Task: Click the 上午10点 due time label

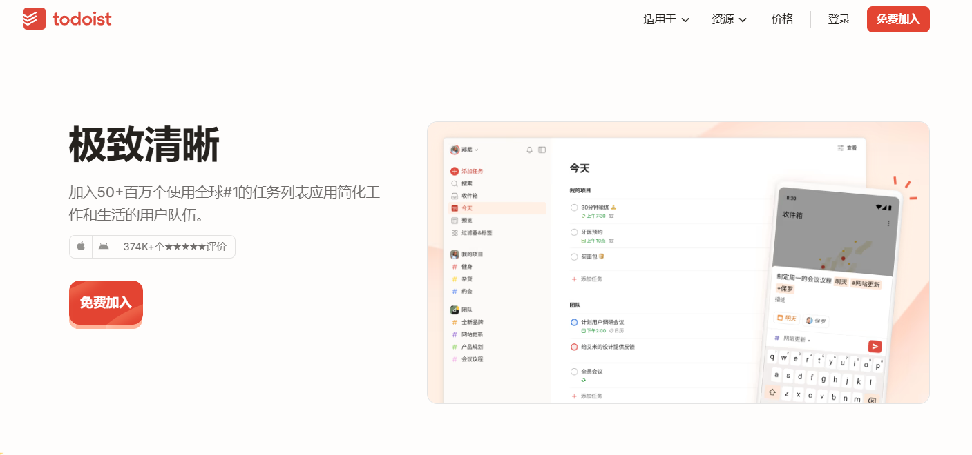Action: click(x=593, y=241)
